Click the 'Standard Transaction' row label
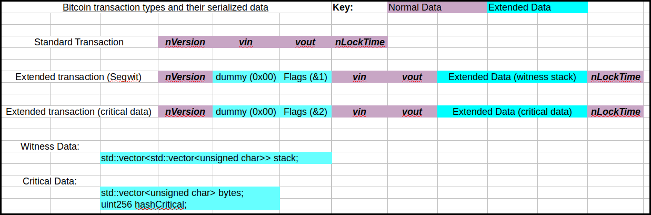 click(x=79, y=42)
